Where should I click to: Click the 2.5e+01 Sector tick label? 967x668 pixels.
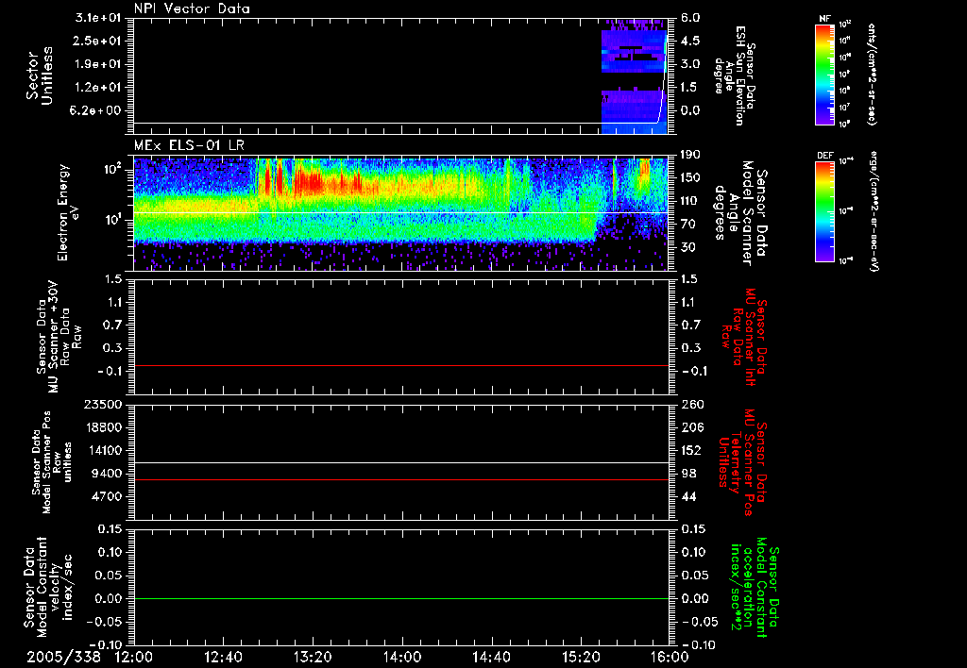(98, 41)
